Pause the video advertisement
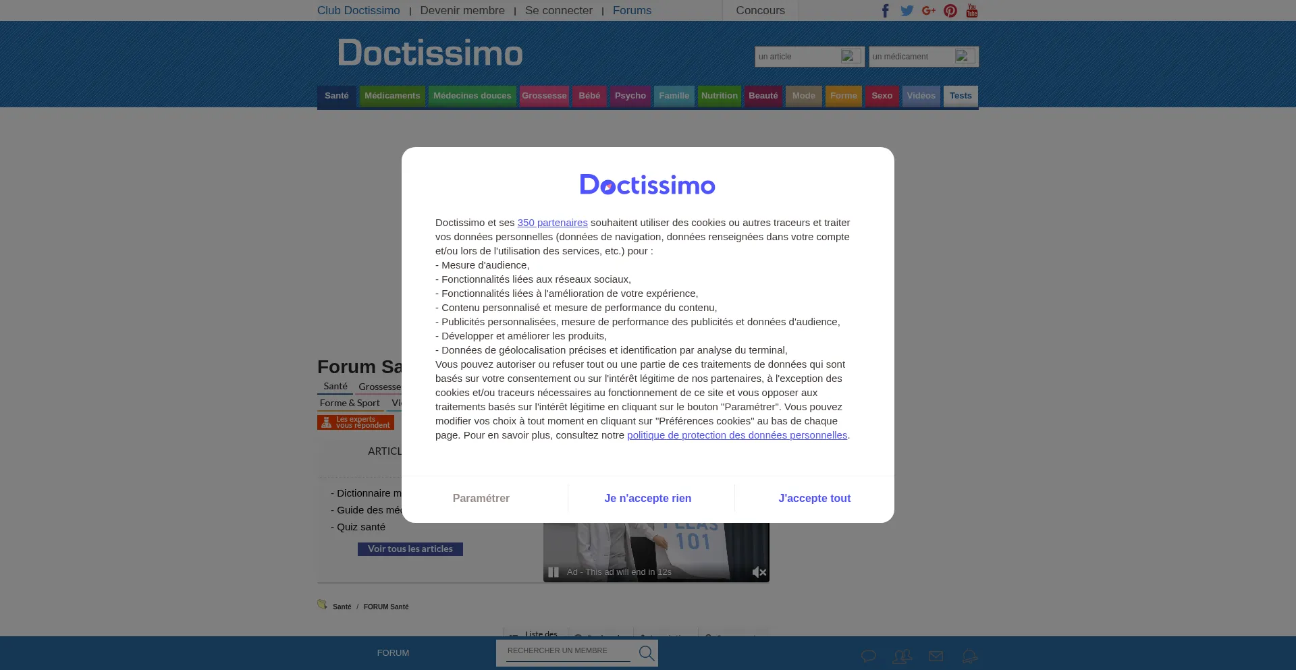The width and height of the screenshot is (1296, 670). pyautogui.click(x=553, y=572)
